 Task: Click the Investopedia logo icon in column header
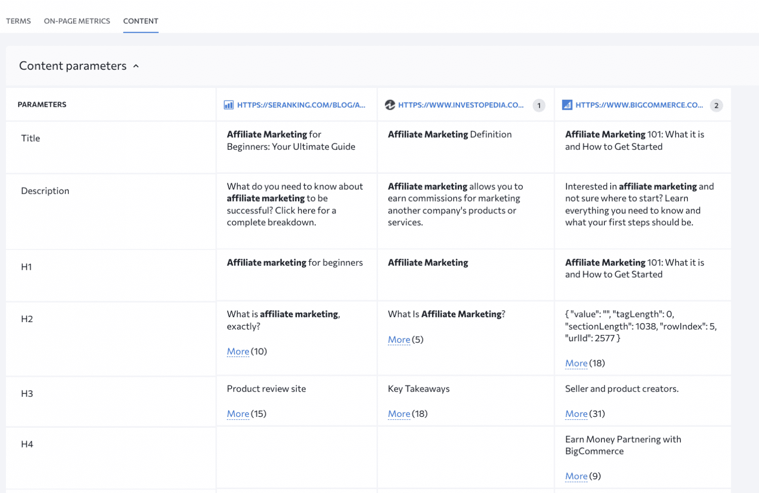pos(390,105)
